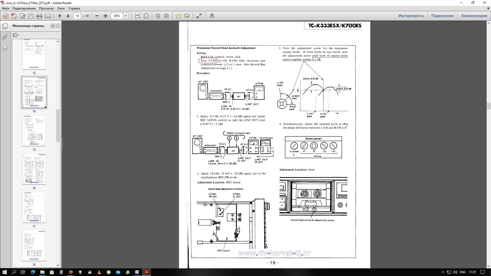Select the highlight text tool
The height and width of the screenshot is (276, 491).
pyautogui.click(x=187, y=16)
